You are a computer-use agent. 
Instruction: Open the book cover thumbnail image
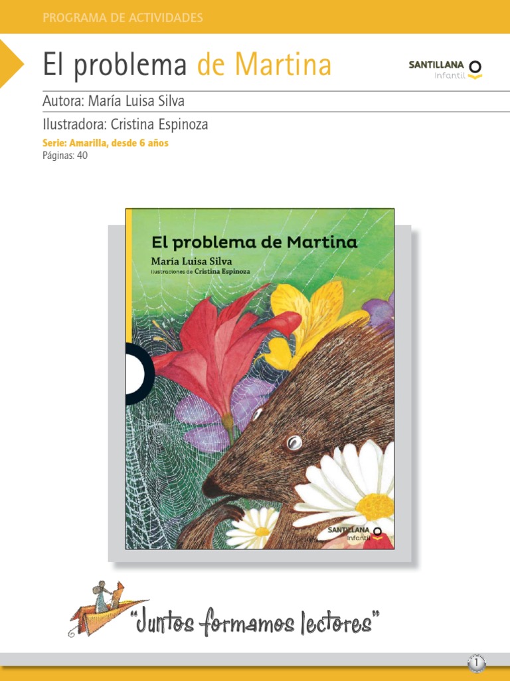(260, 378)
